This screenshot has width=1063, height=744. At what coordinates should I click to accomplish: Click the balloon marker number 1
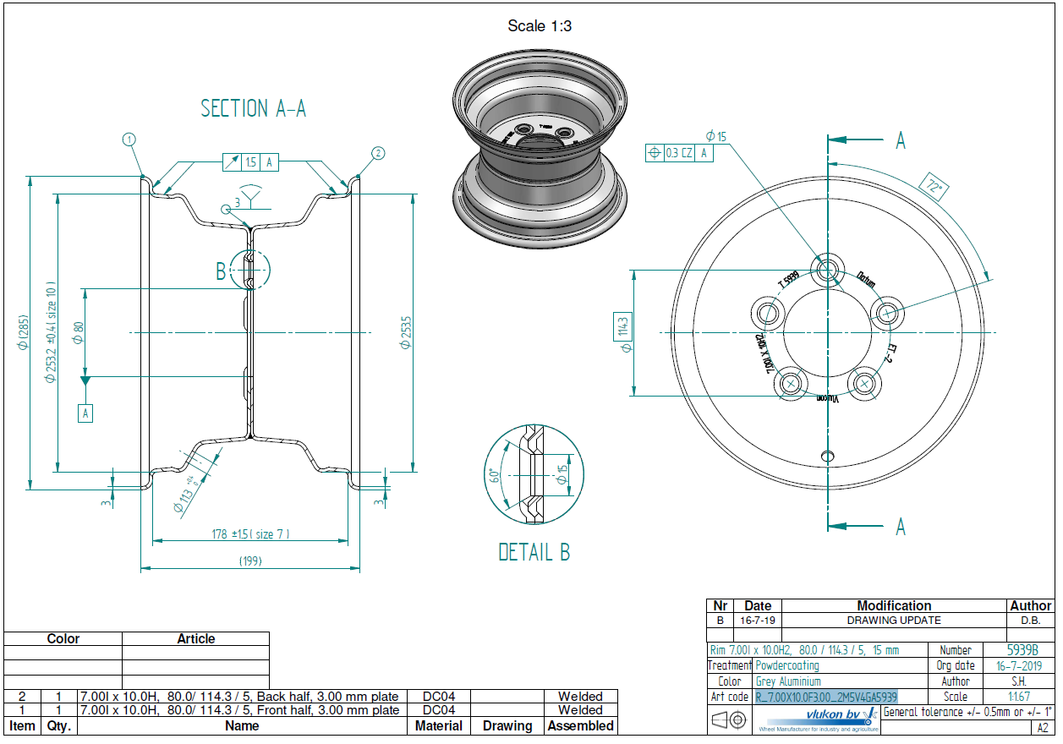click(x=129, y=139)
